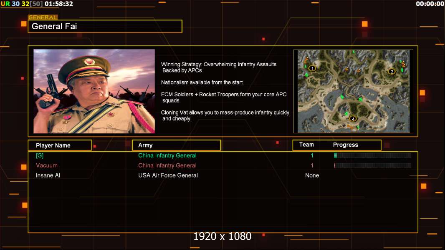Click the None team value for Insane AI
The height and width of the screenshot is (250, 445).
click(x=312, y=175)
